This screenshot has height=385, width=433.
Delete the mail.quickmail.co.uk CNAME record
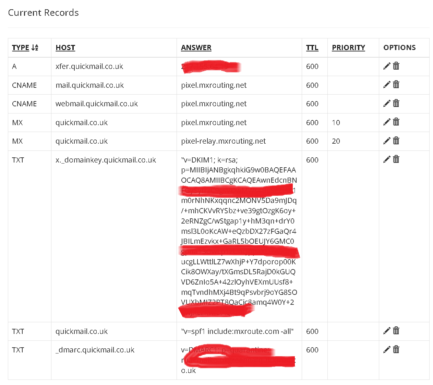point(396,84)
